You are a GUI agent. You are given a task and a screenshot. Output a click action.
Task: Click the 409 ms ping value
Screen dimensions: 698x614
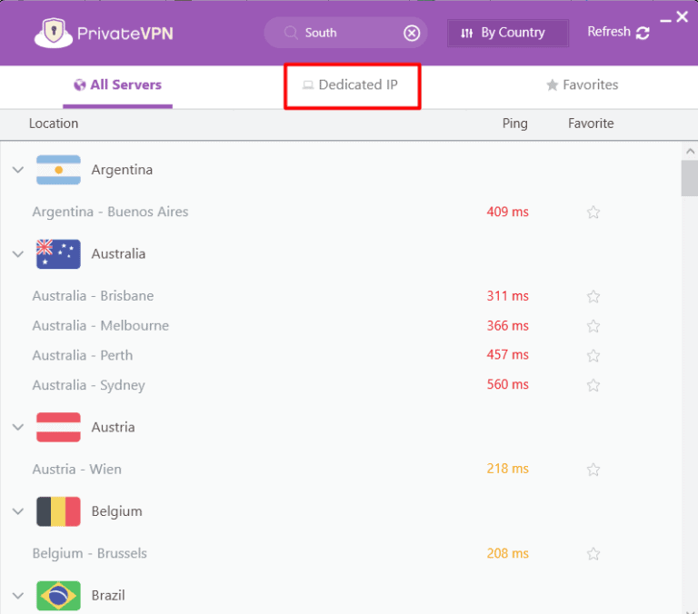tap(507, 212)
